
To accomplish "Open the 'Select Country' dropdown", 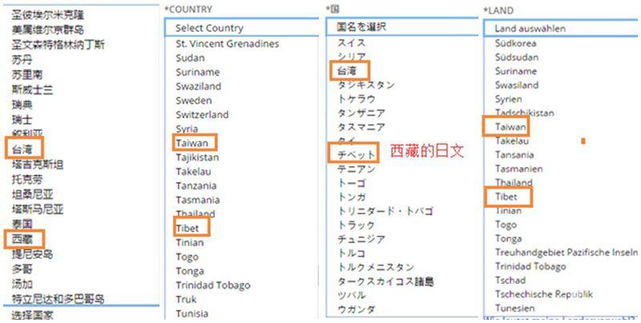I will [x=240, y=28].
